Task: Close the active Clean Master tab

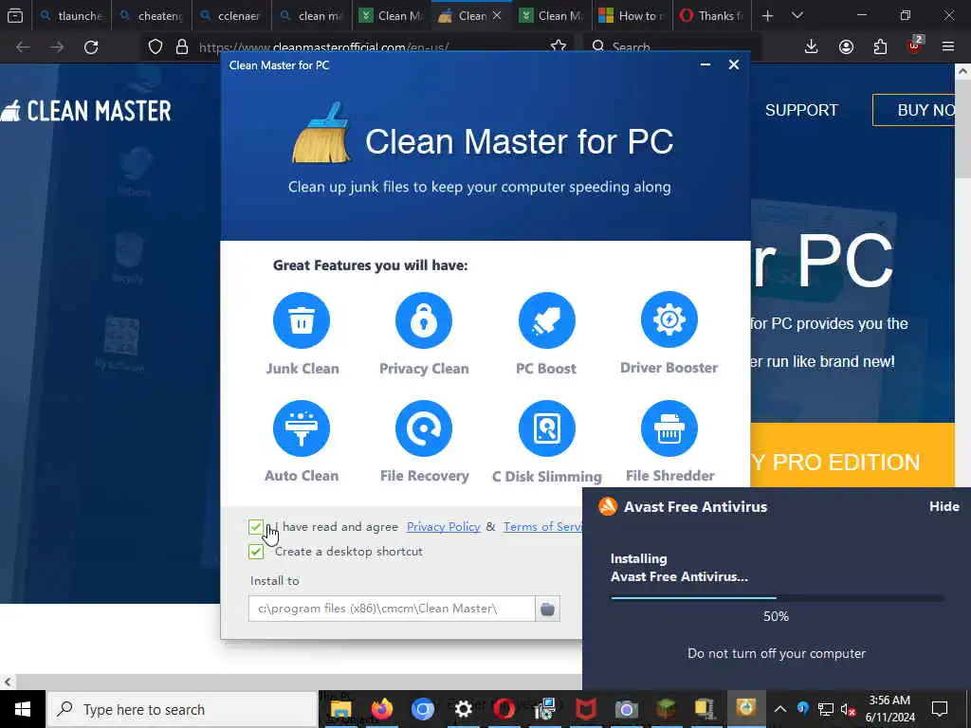Action: click(x=497, y=15)
